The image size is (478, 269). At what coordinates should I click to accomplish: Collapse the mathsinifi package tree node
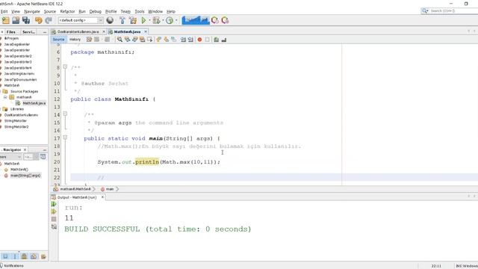click(x=5, y=97)
